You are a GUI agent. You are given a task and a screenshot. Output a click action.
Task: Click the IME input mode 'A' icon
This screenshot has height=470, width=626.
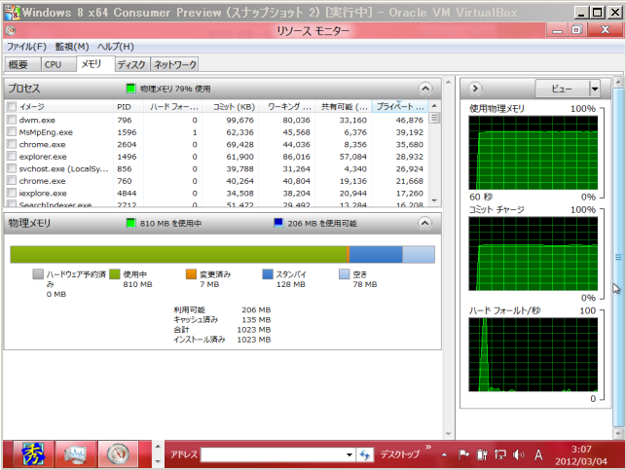click(536, 454)
